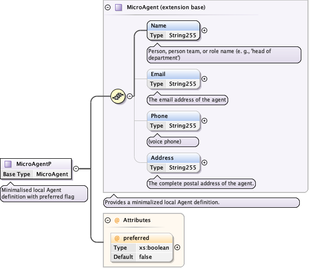Image resolution: width=309 pixels, height=268 pixels.
Task: Select the Address element header
Action: (x=173, y=158)
